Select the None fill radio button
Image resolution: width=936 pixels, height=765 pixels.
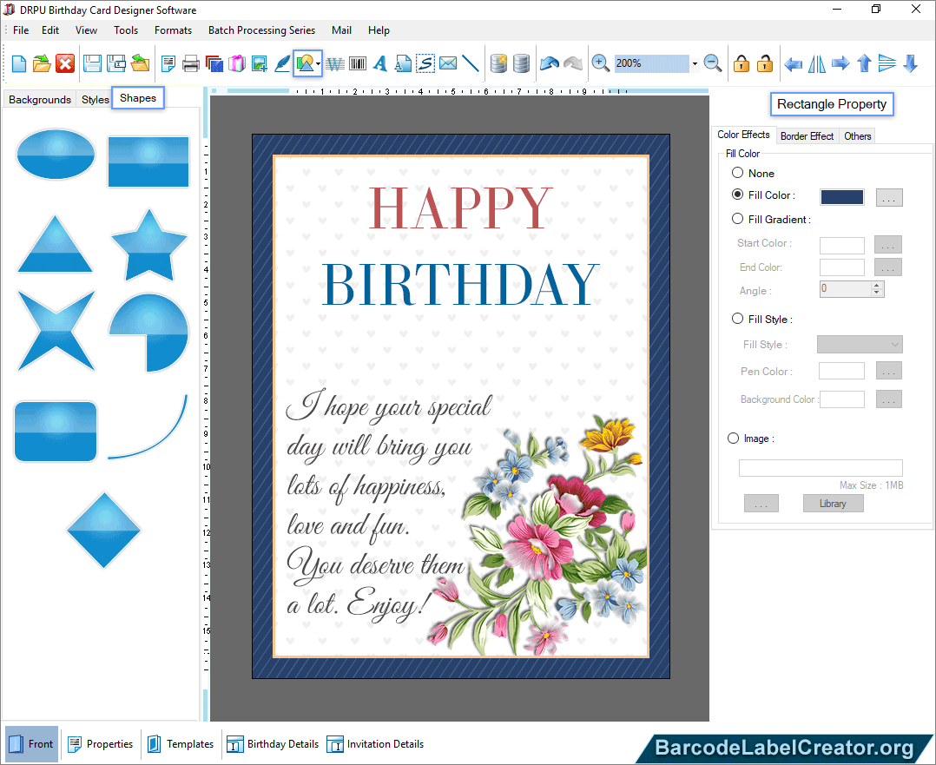738,173
